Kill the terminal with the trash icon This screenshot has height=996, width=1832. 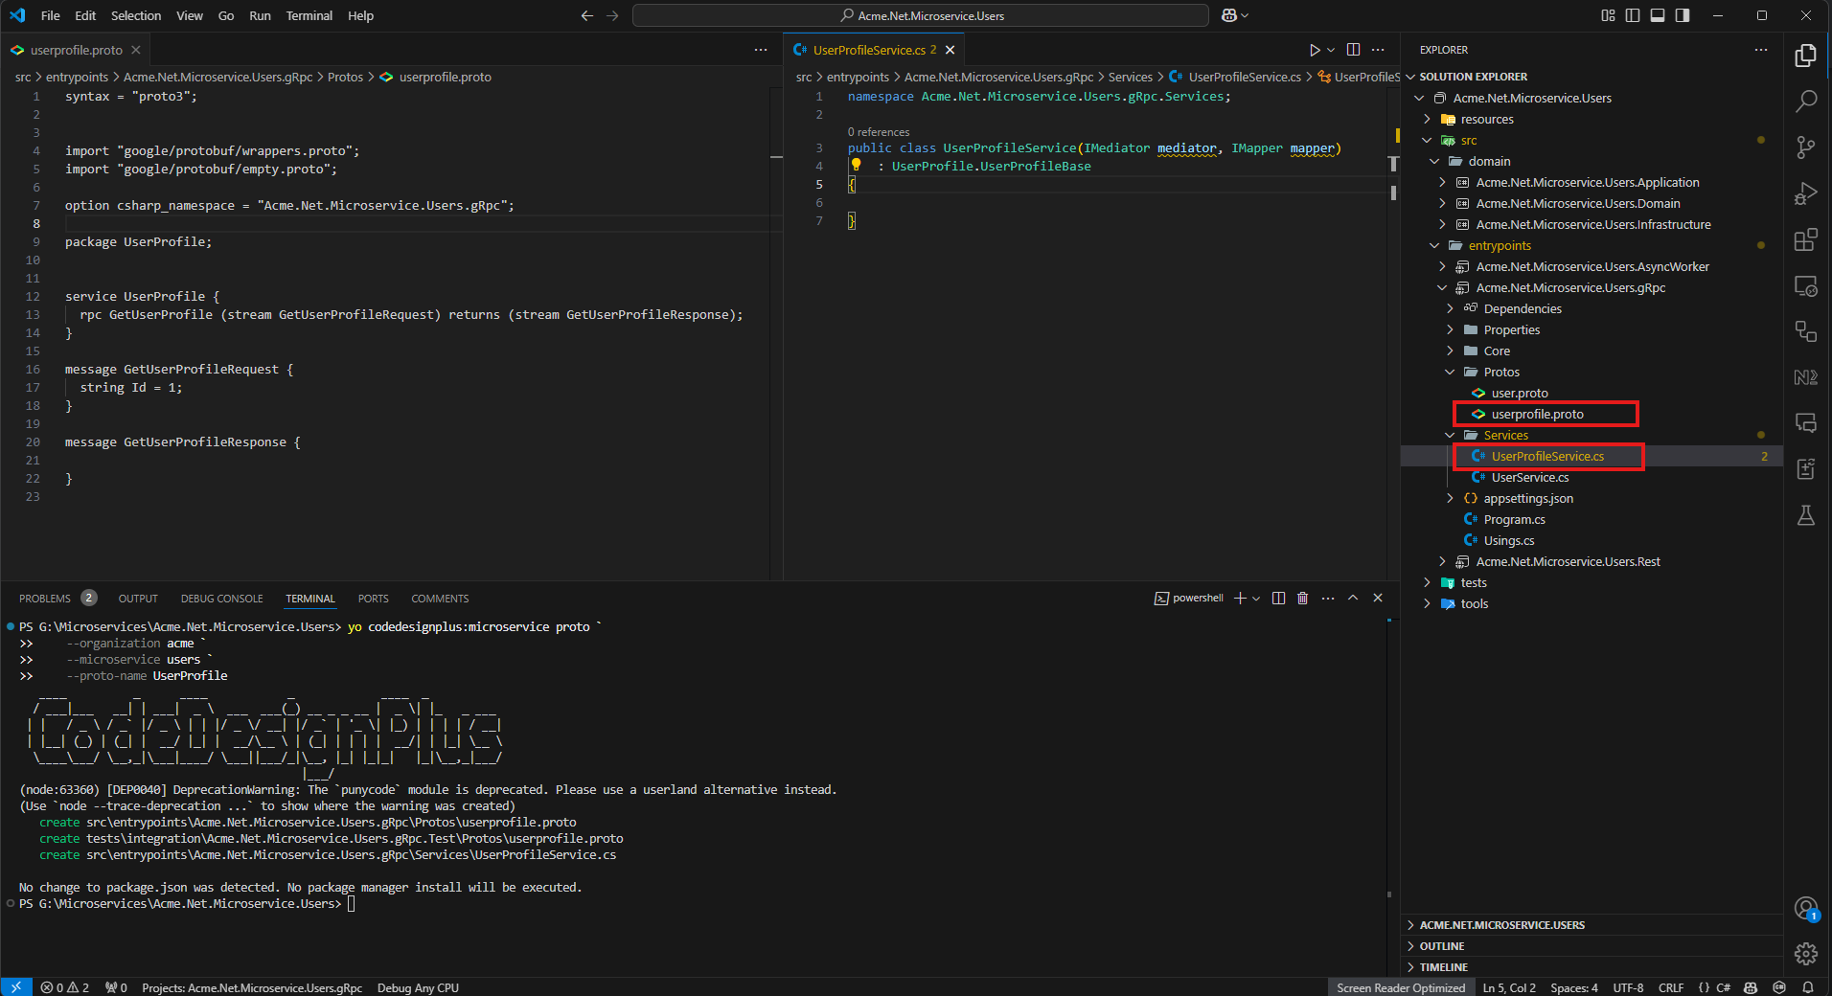(x=1303, y=598)
